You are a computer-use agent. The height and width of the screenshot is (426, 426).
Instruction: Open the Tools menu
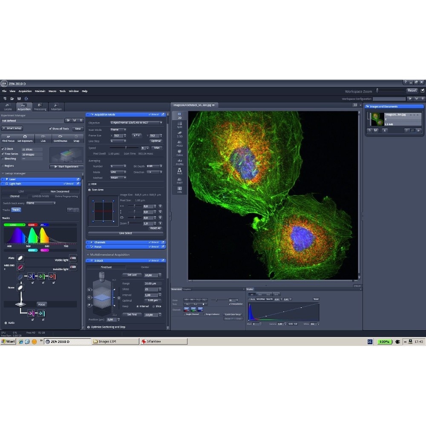pos(63,91)
